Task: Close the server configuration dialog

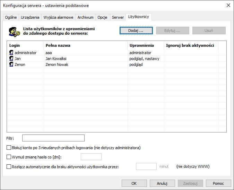Action: [x=228, y=5]
